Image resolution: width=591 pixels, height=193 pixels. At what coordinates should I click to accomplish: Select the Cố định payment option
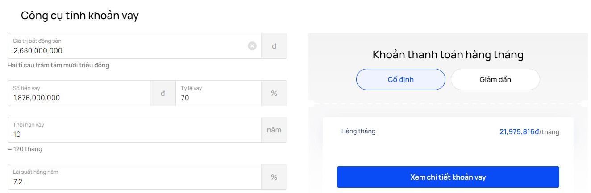(401, 79)
